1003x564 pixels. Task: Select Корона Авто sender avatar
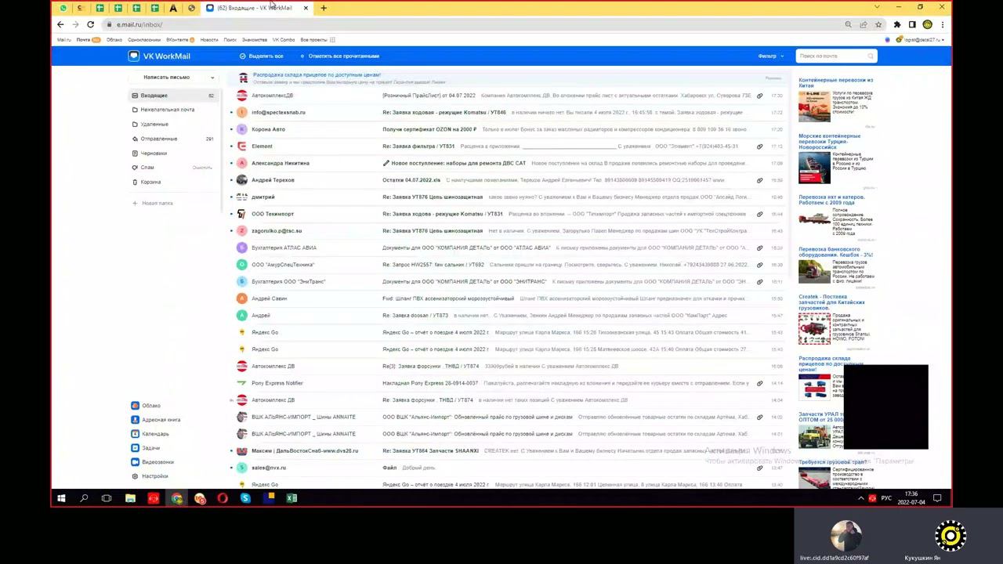point(242,129)
